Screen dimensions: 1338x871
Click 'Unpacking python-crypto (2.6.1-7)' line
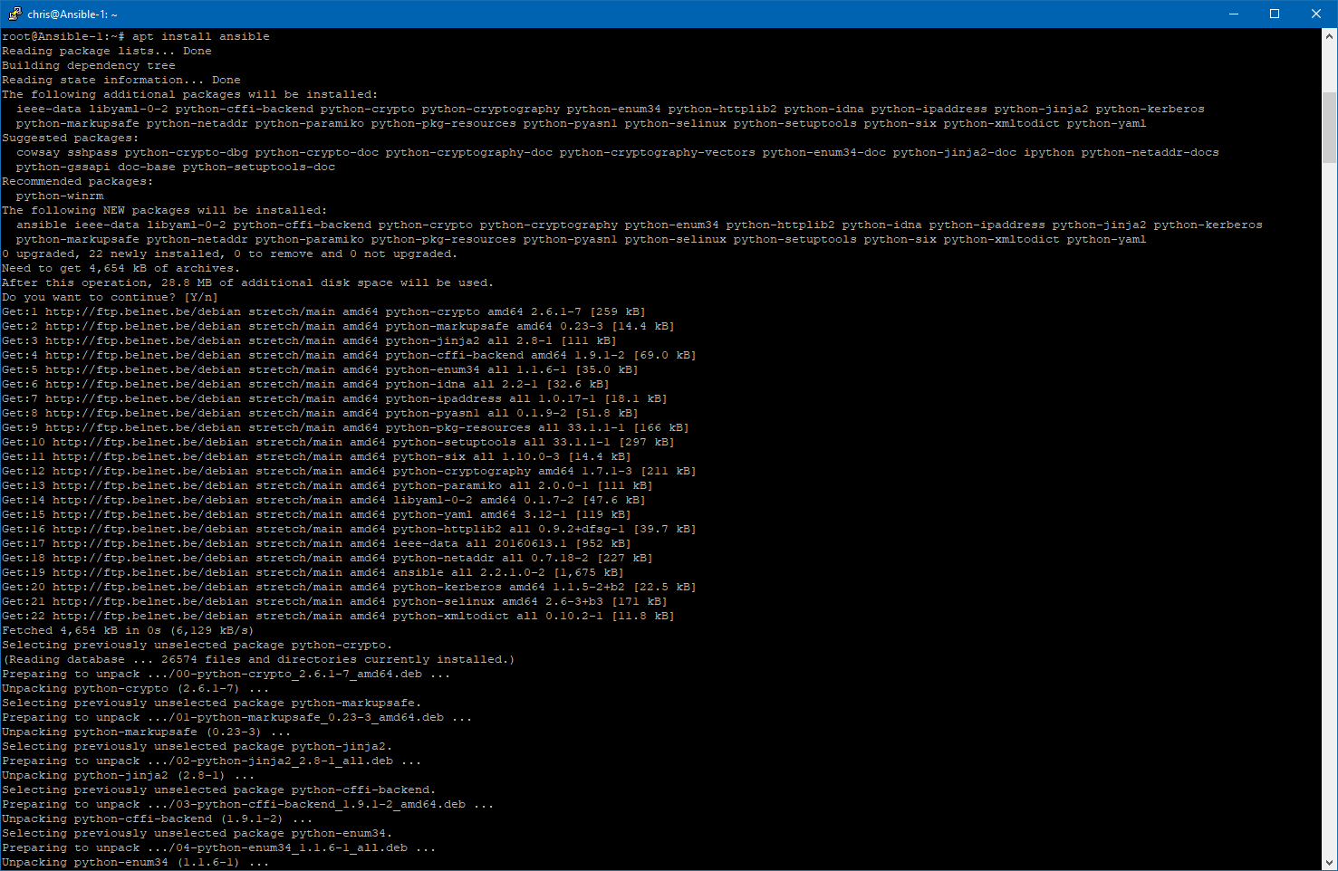[136, 688]
